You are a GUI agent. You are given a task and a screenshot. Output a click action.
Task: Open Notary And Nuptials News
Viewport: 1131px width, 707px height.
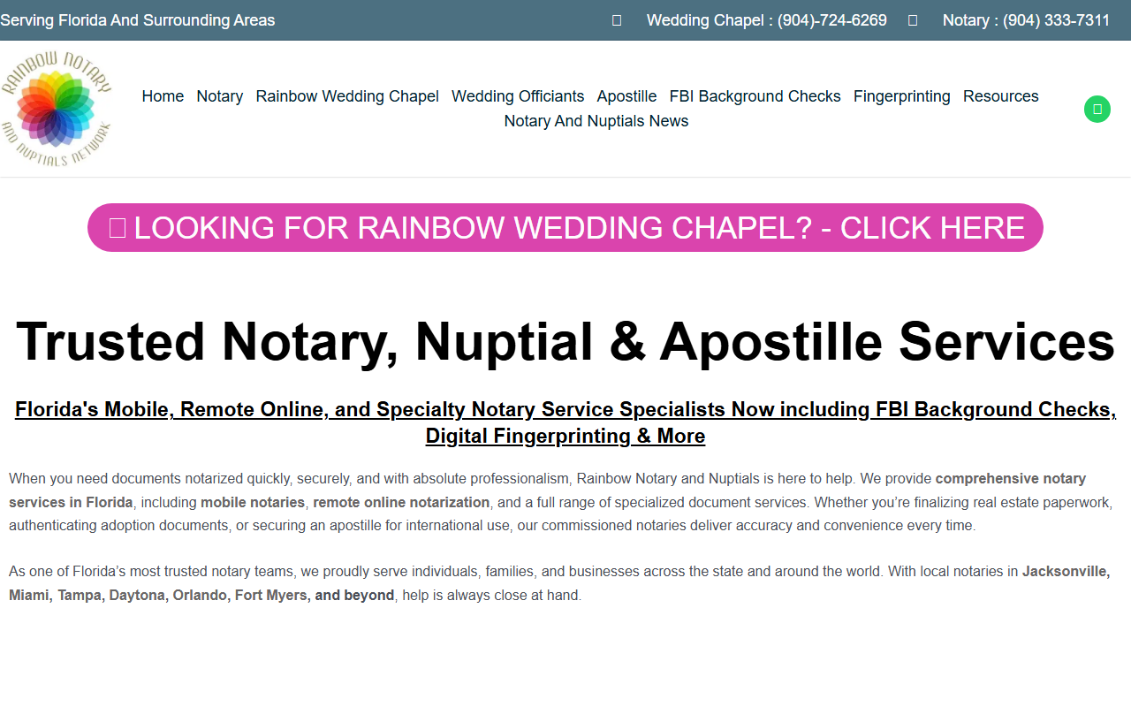(596, 121)
